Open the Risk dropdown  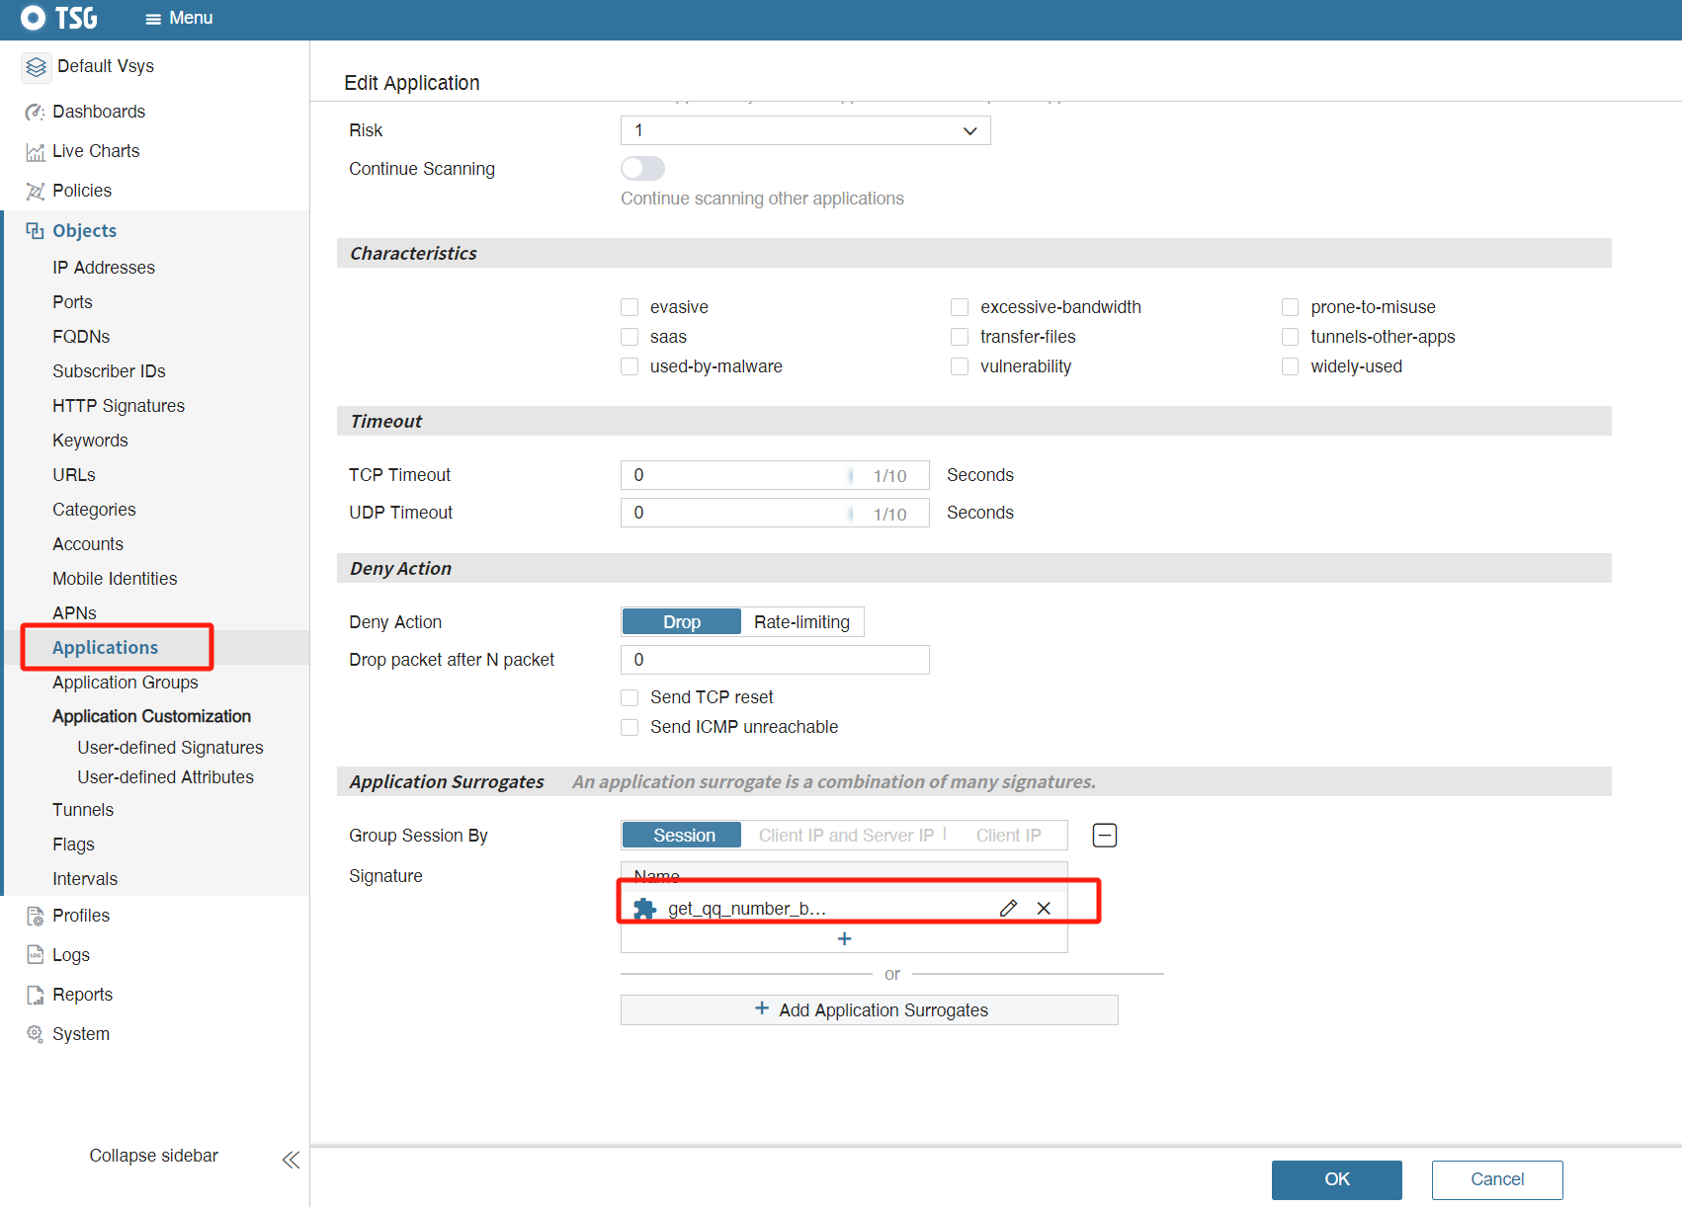[804, 130]
